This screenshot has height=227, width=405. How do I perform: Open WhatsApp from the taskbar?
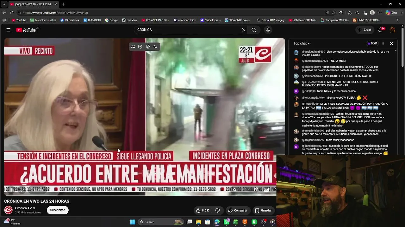tap(226, 222)
